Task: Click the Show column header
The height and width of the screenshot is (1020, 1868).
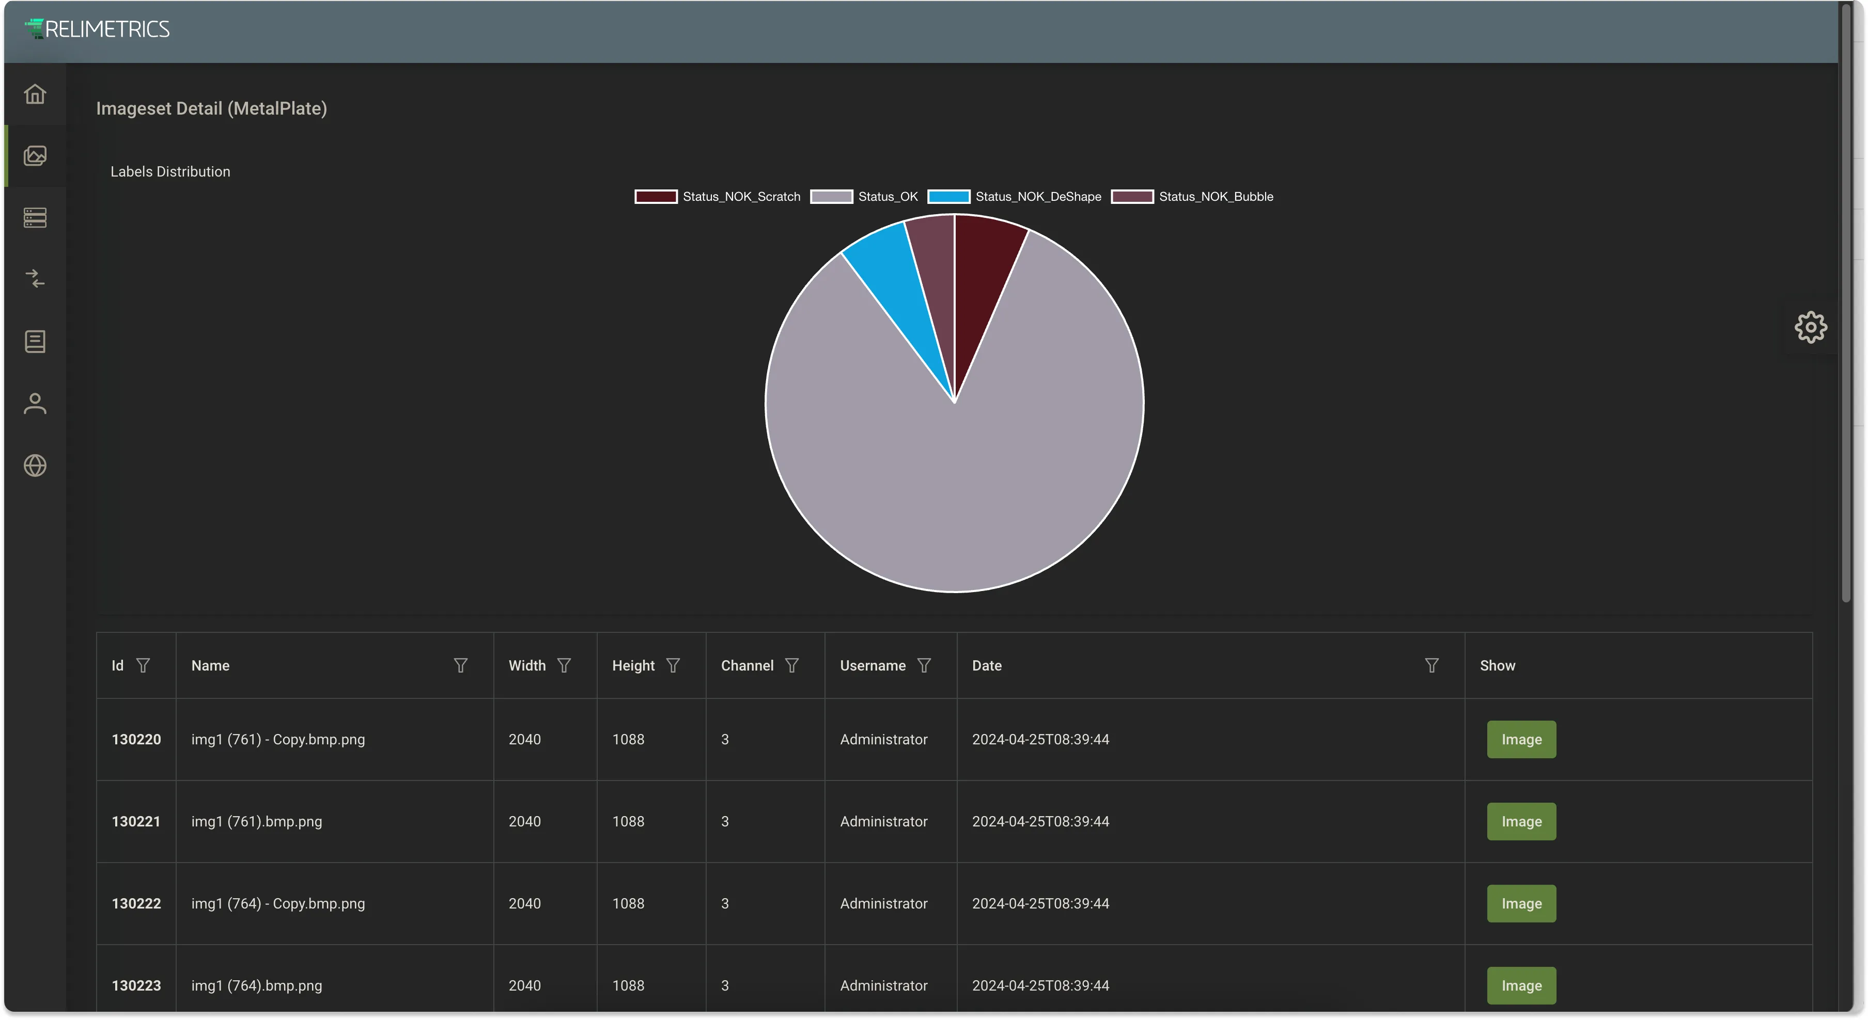Action: click(1497, 665)
